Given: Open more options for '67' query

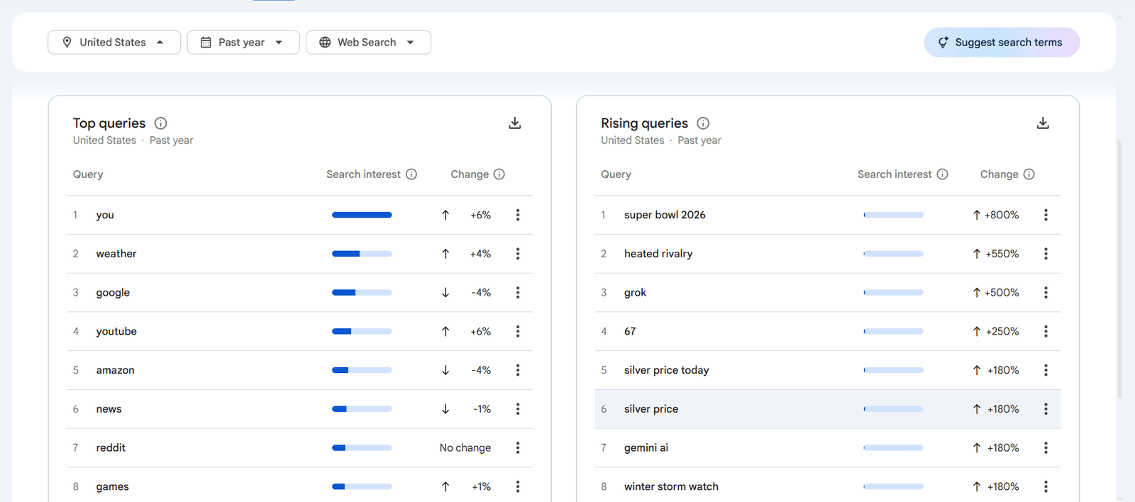Looking at the screenshot, I should coord(1046,331).
